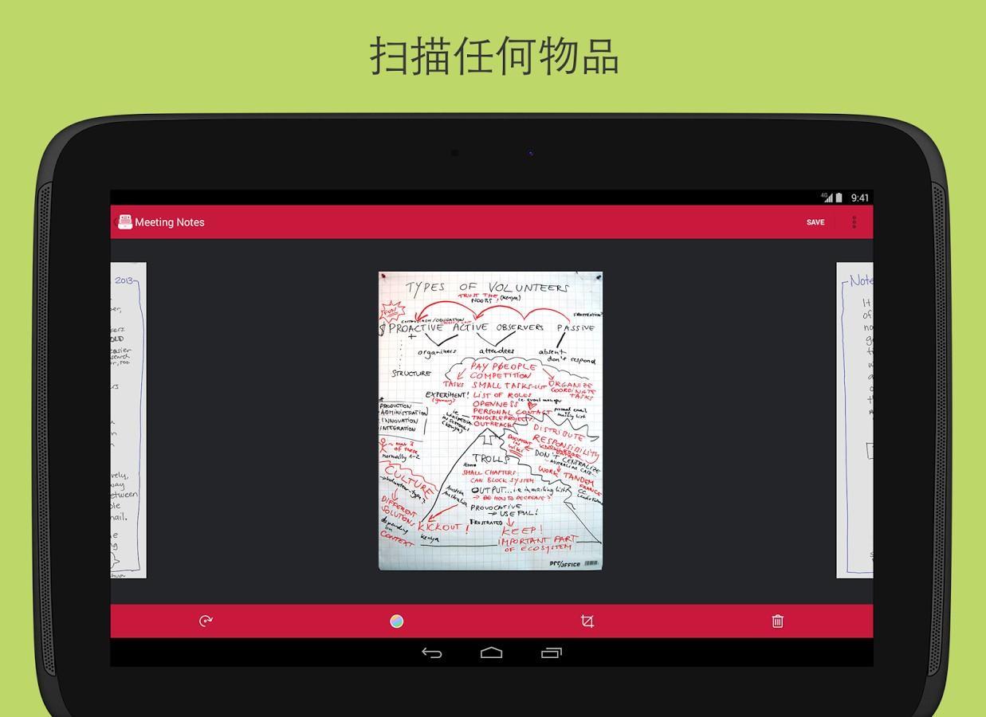Image resolution: width=986 pixels, height=717 pixels.
Task: Open the three-dot overflow menu
Action: tap(854, 222)
